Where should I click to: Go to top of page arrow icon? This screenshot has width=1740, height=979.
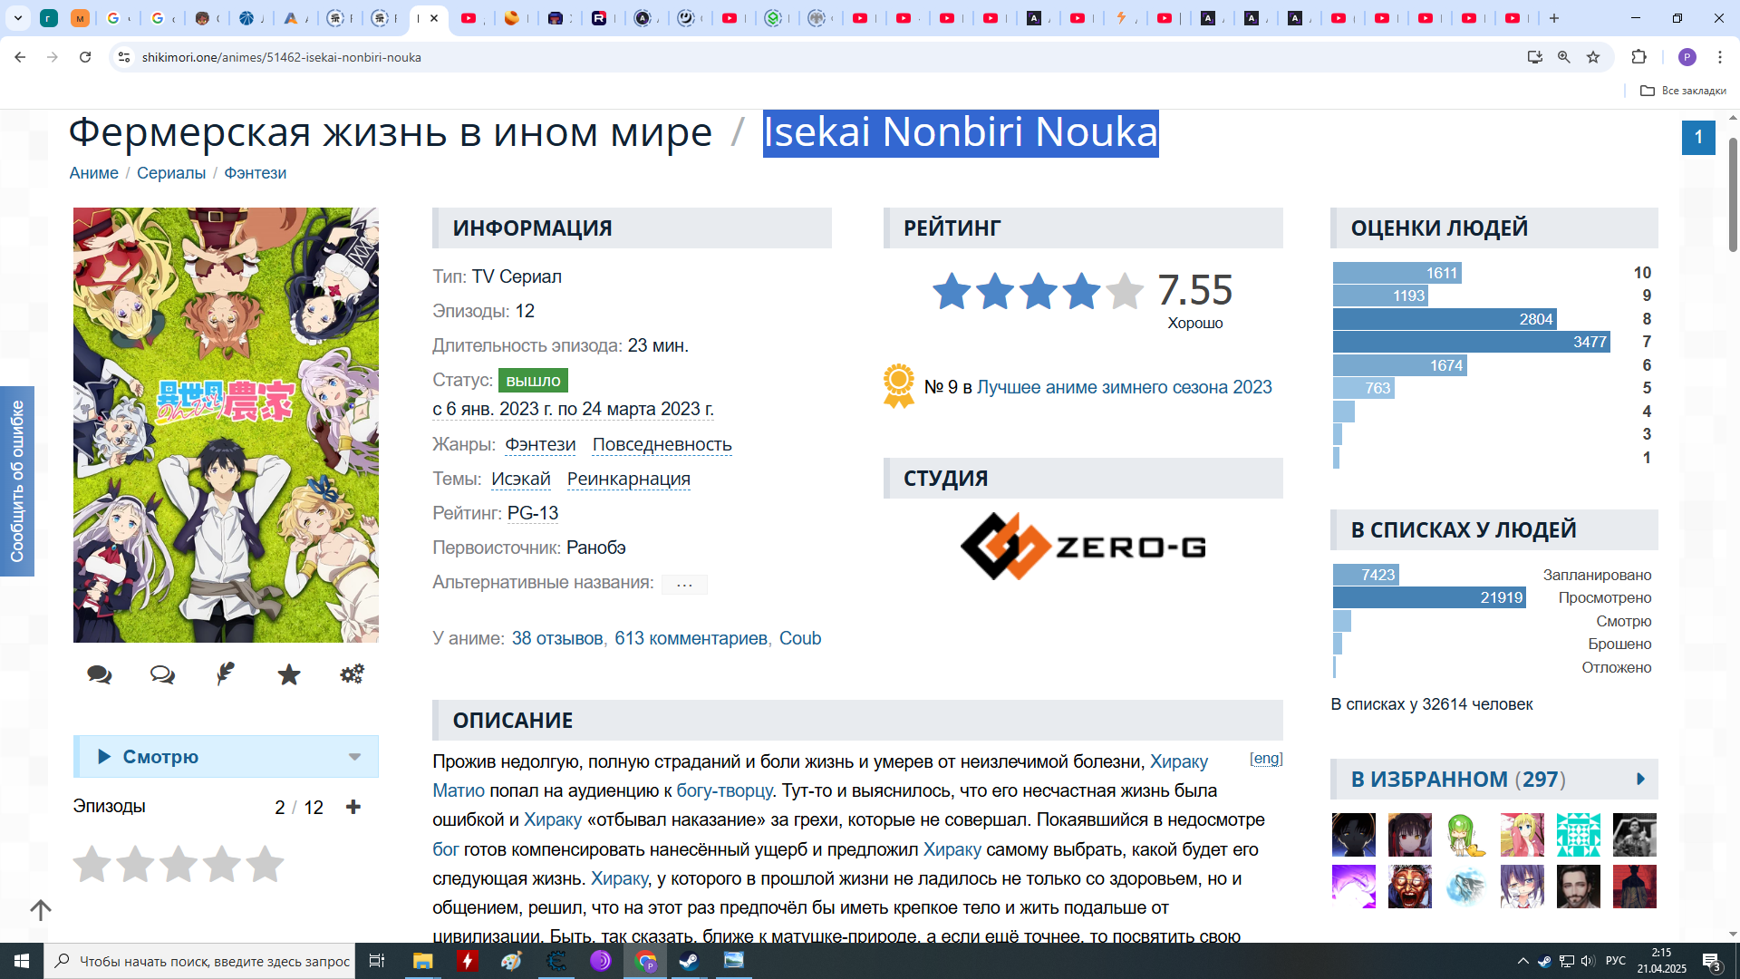41,910
